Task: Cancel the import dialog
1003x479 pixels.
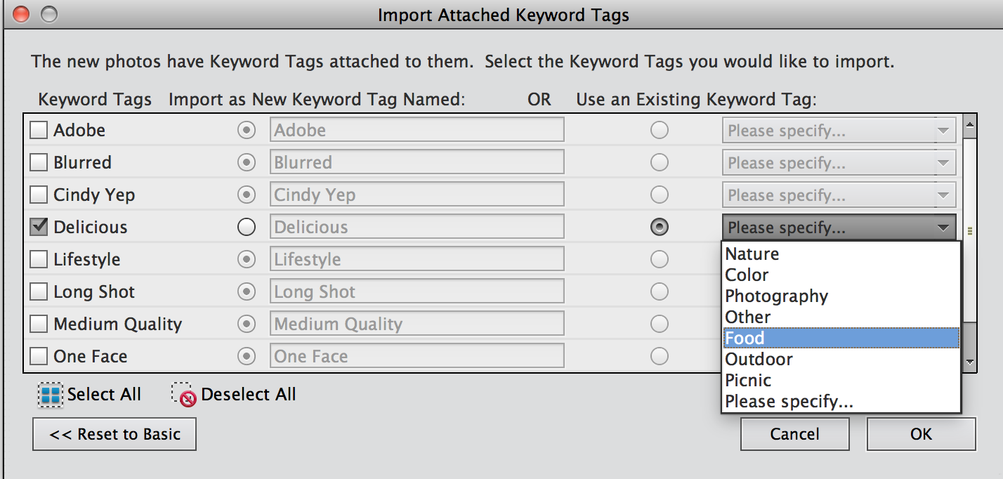Action: click(x=794, y=434)
